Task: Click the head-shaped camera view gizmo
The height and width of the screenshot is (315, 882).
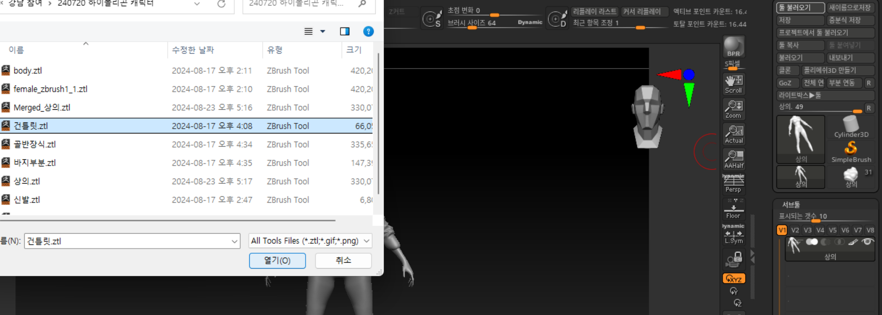Action: [x=647, y=117]
